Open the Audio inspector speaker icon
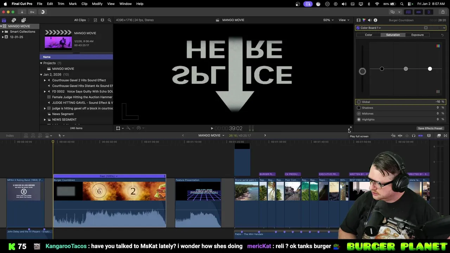The height and width of the screenshot is (253, 450). (x=369, y=20)
